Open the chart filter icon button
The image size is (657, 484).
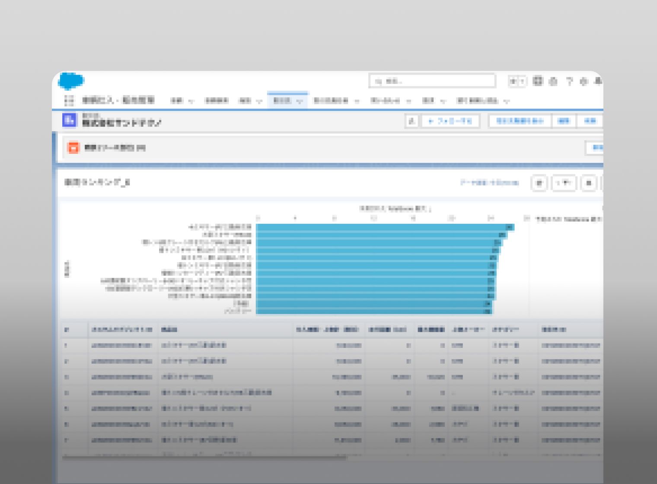tap(539, 183)
